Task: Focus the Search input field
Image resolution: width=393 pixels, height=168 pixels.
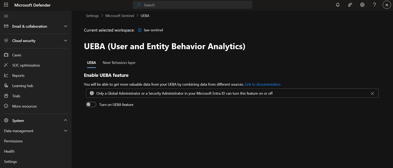Action: point(192,5)
